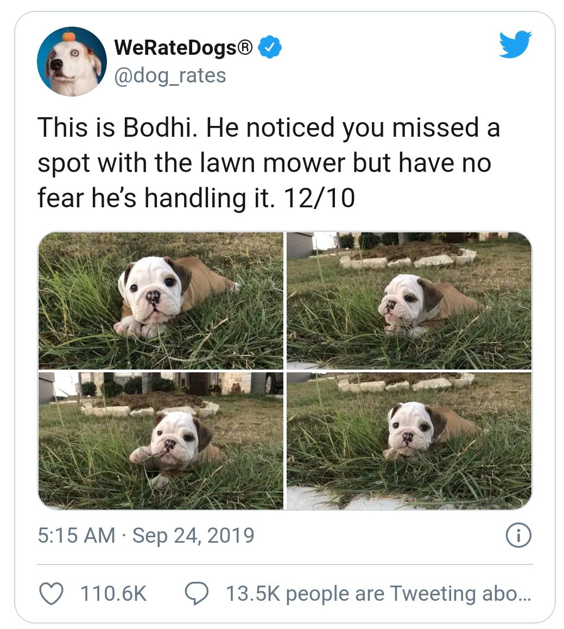Click the blue verified badge
Screen dimensions: 564x629
[x=270, y=47]
